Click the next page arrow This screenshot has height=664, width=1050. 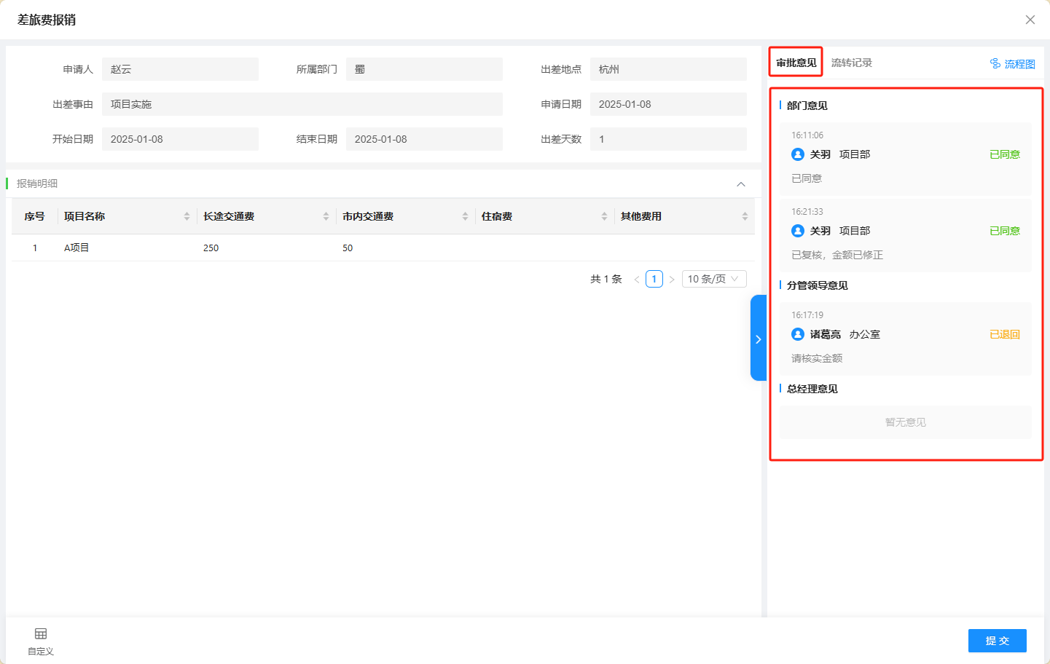672,279
